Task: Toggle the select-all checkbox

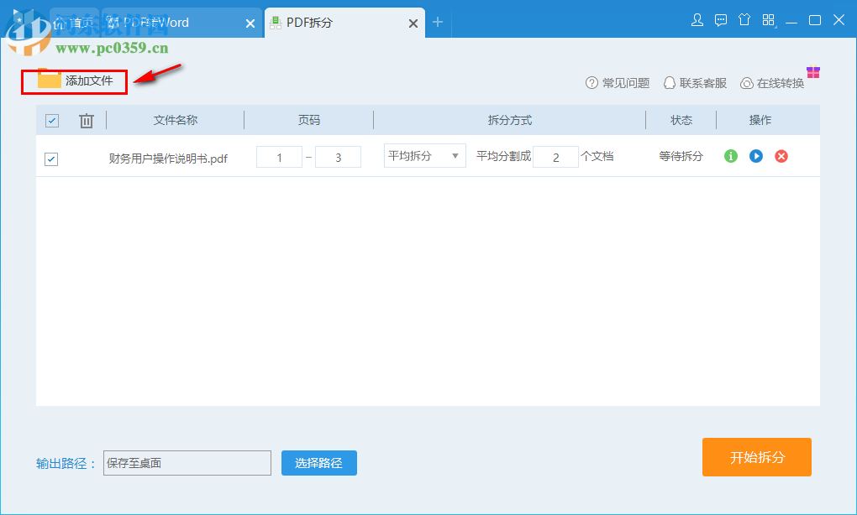Action: (51, 120)
